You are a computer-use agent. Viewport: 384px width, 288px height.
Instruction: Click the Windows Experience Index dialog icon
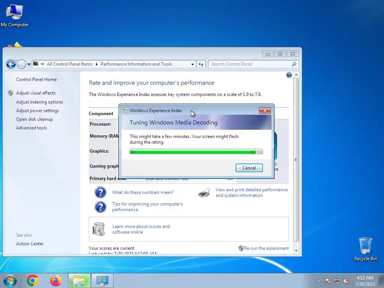[x=125, y=111]
